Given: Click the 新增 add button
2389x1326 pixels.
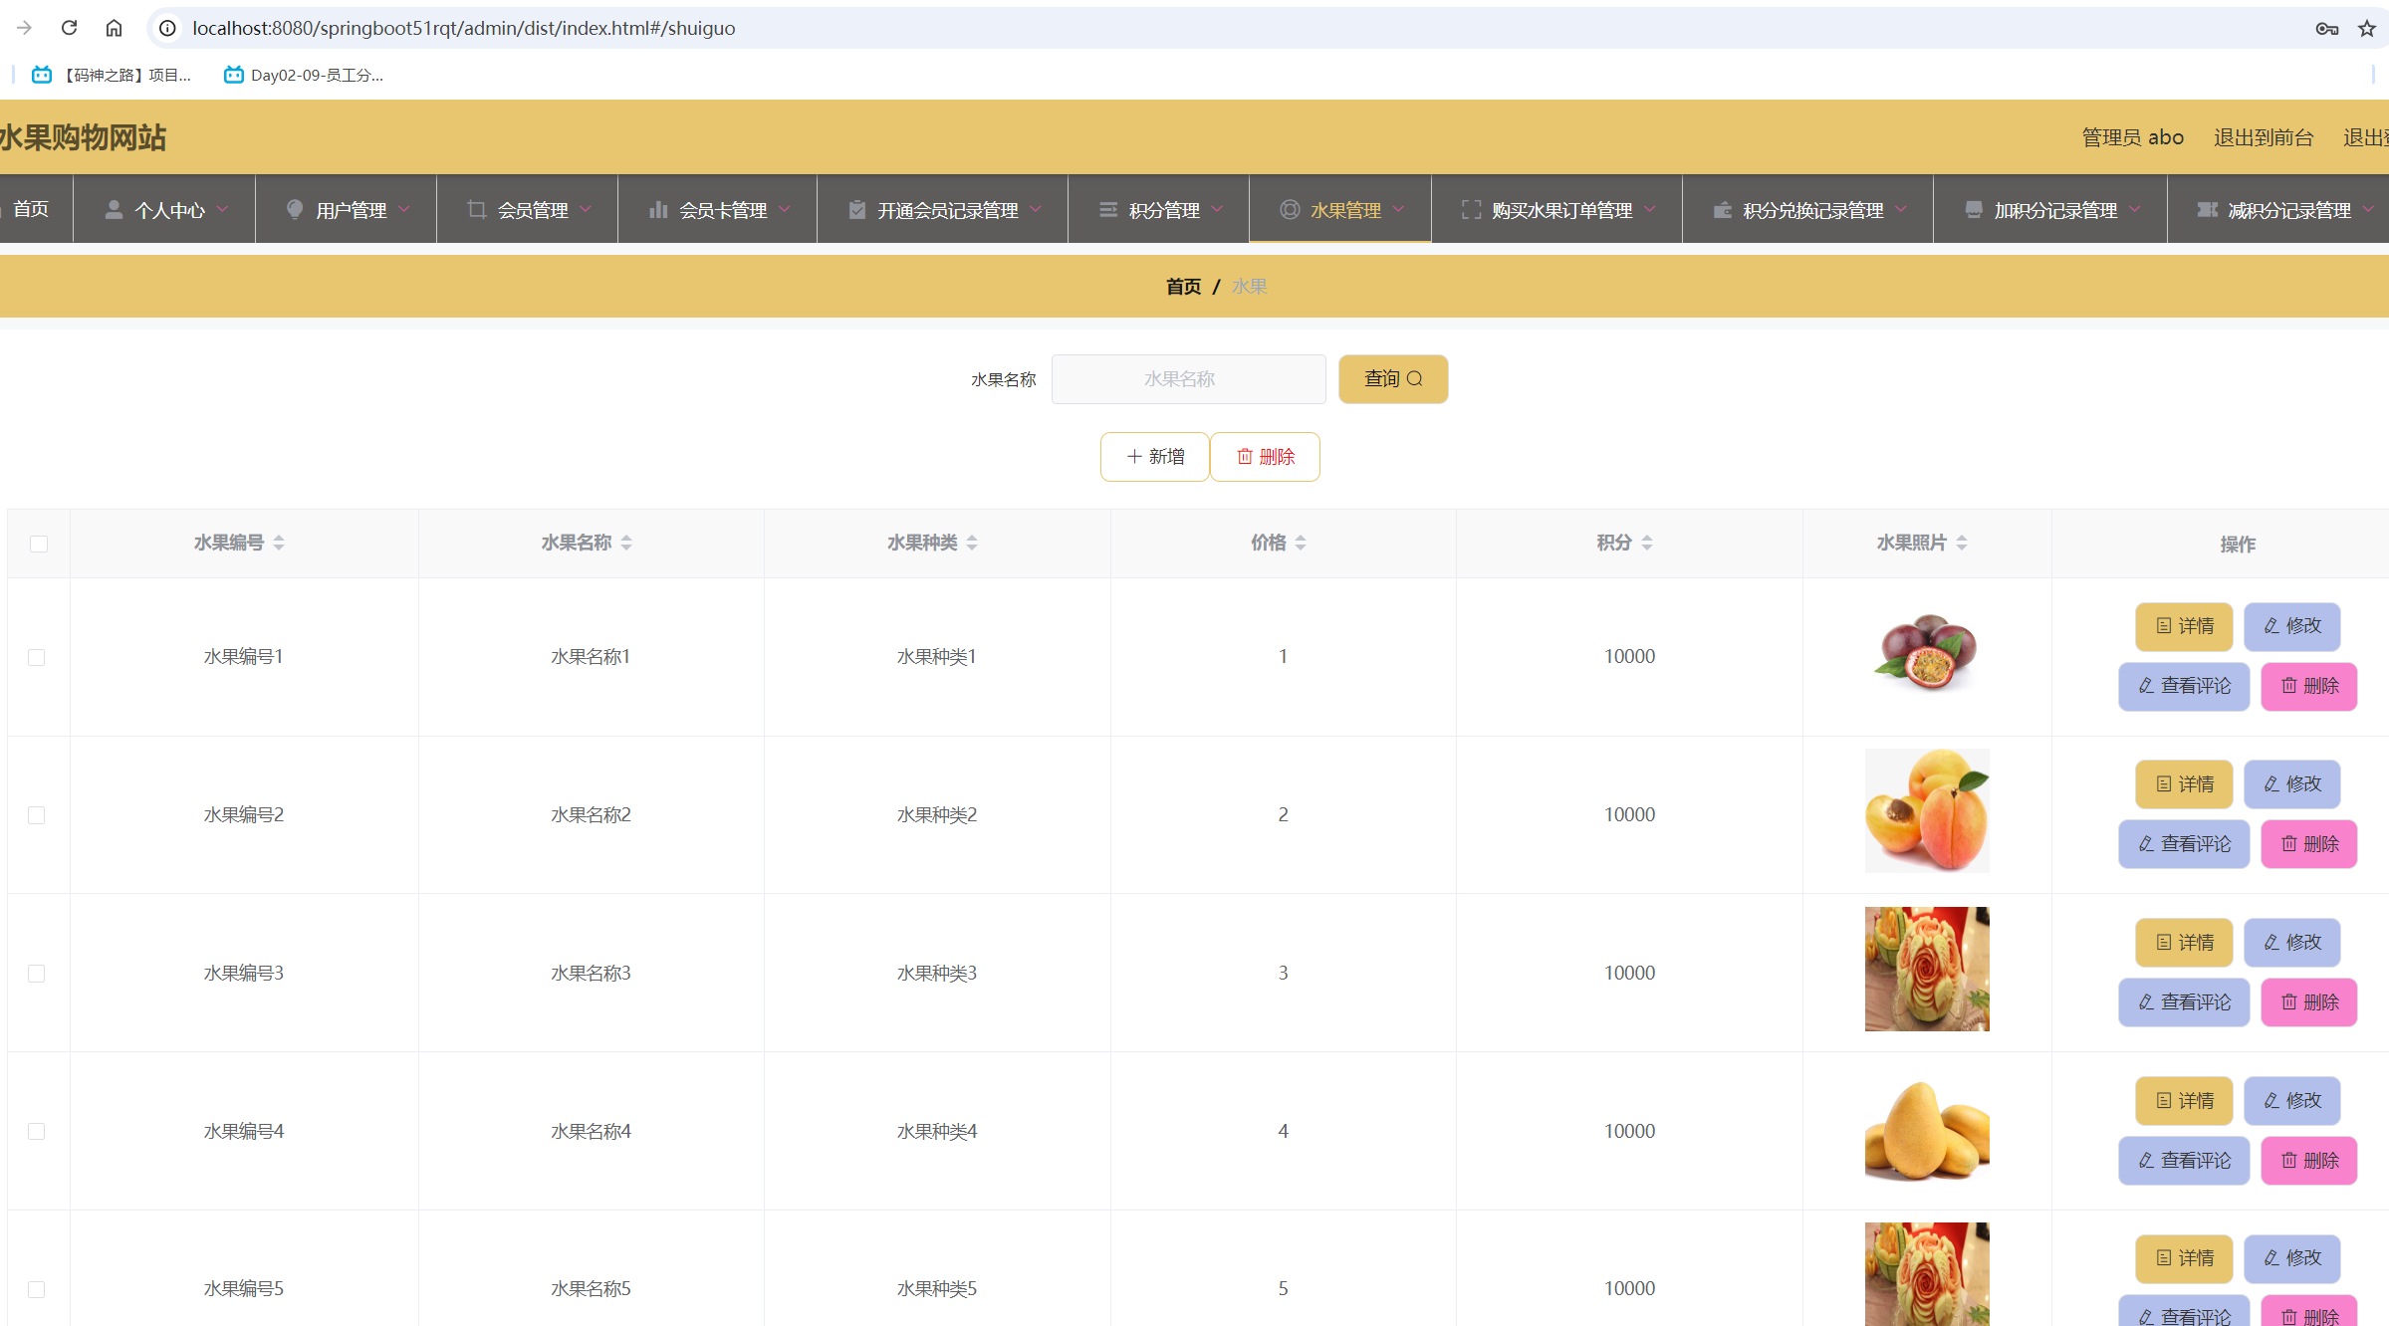Looking at the screenshot, I should [x=1155, y=457].
